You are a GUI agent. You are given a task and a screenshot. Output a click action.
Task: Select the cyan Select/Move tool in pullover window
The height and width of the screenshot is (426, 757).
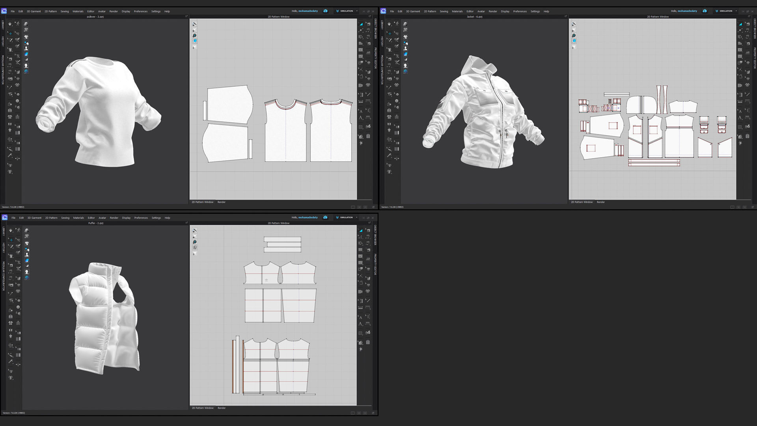point(10,34)
